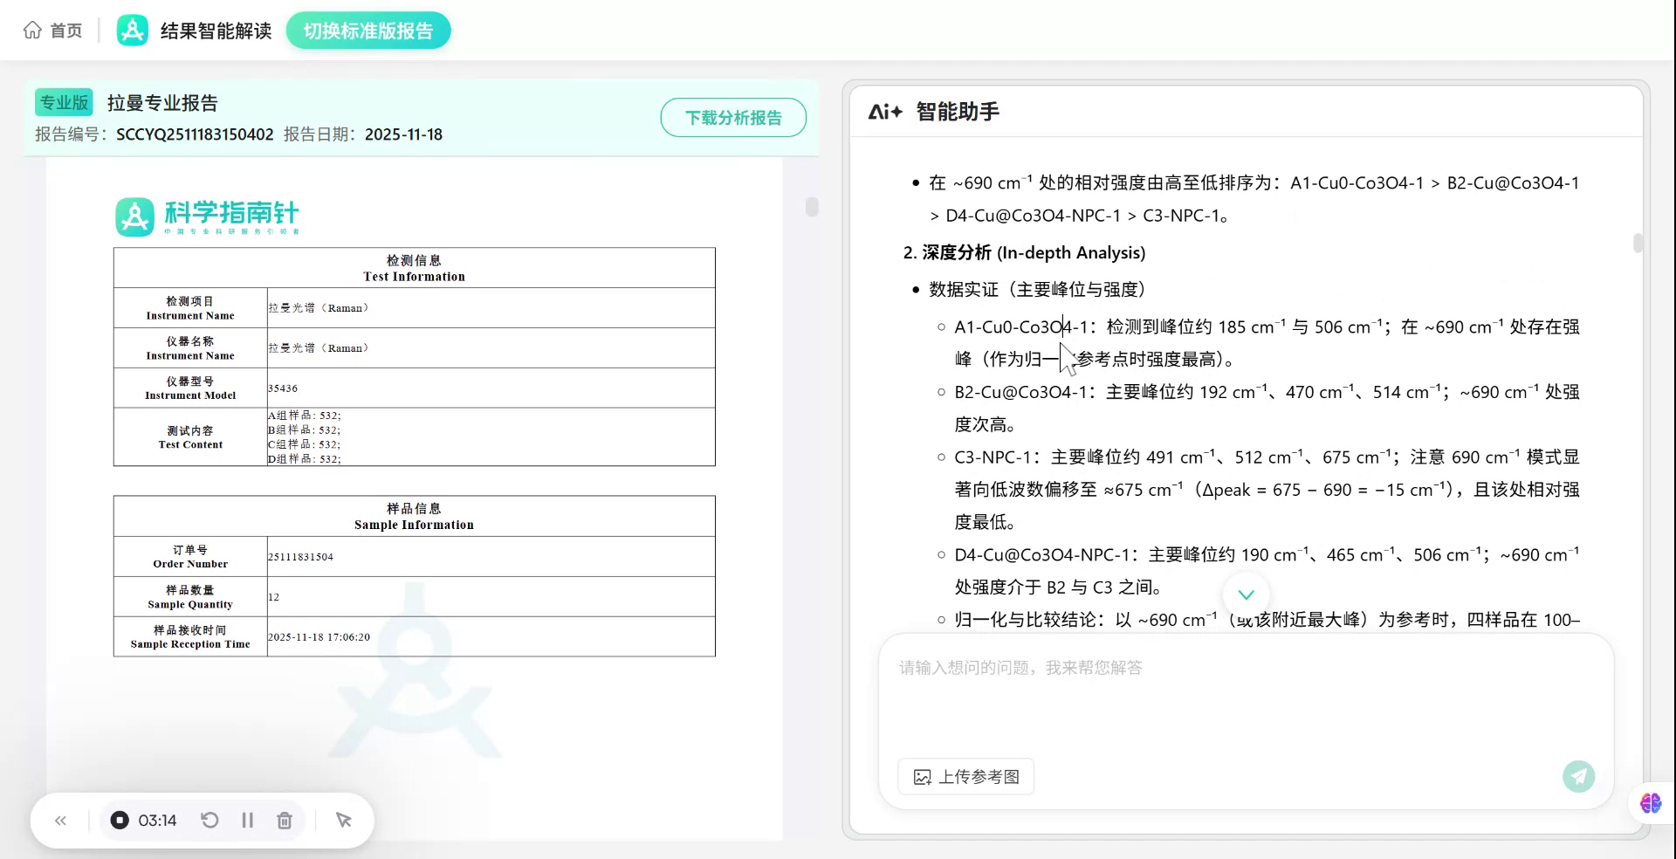The image size is (1676, 859).
Task: Click the 科学指南针 logo in the report
Action: (x=207, y=216)
